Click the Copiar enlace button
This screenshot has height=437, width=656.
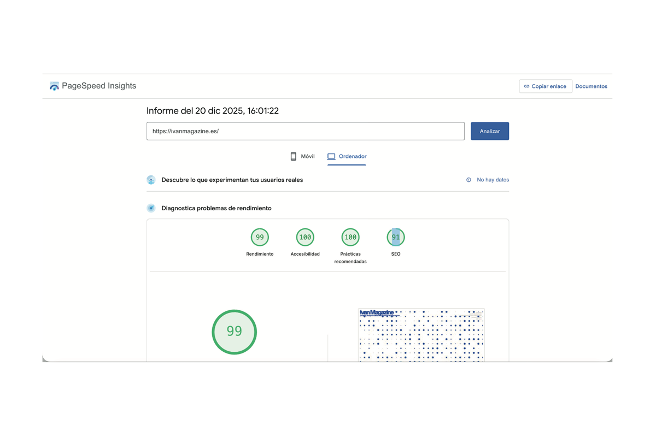tap(546, 86)
